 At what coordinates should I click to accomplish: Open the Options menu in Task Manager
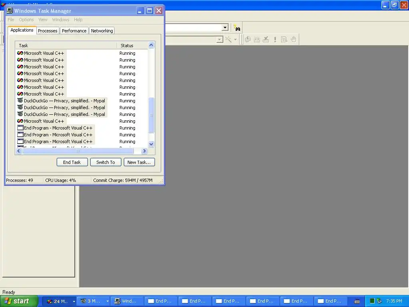[26, 20]
